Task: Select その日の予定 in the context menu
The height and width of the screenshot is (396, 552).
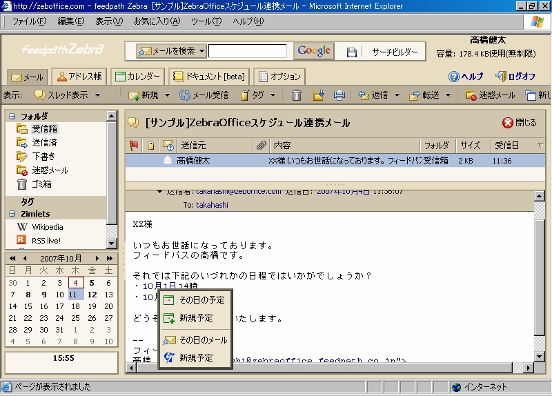Action: (x=201, y=300)
